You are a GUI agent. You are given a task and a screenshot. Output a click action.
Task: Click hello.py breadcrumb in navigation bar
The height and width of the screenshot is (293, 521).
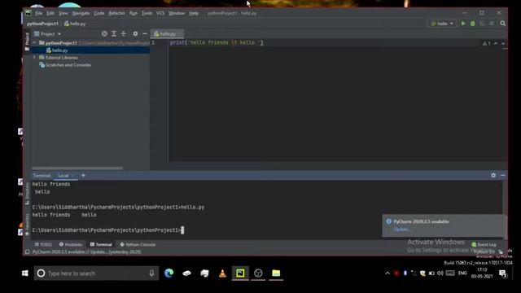tap(75, 24)
